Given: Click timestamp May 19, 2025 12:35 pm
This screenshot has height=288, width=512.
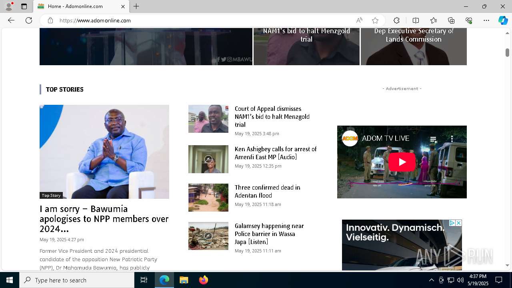Looking at the screenshot, I should [258, 166].
